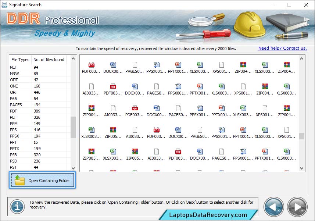The height and width of the screenshot is (221, 315).
Task: Select the XPS001 file in the fourth row
Action: [x=286, y=133]
